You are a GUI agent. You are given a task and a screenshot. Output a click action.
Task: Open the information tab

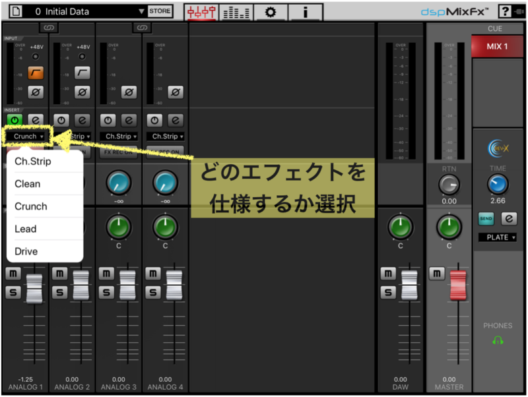point(306,13)
